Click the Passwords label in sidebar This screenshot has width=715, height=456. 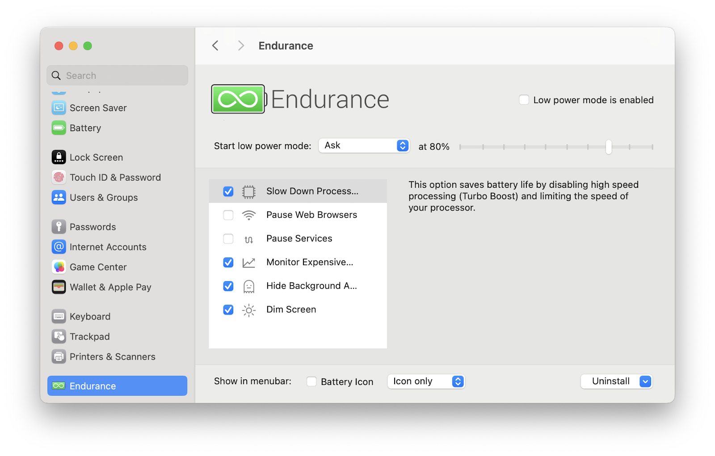(x=93, y=227)
